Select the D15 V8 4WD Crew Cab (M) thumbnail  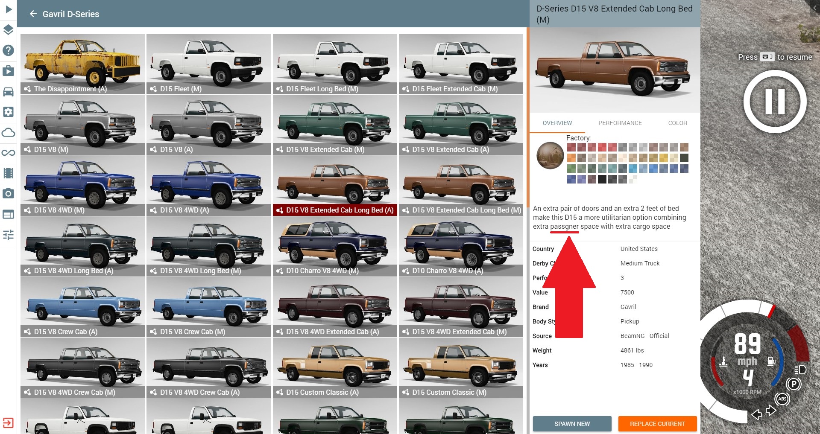[82, 367]
